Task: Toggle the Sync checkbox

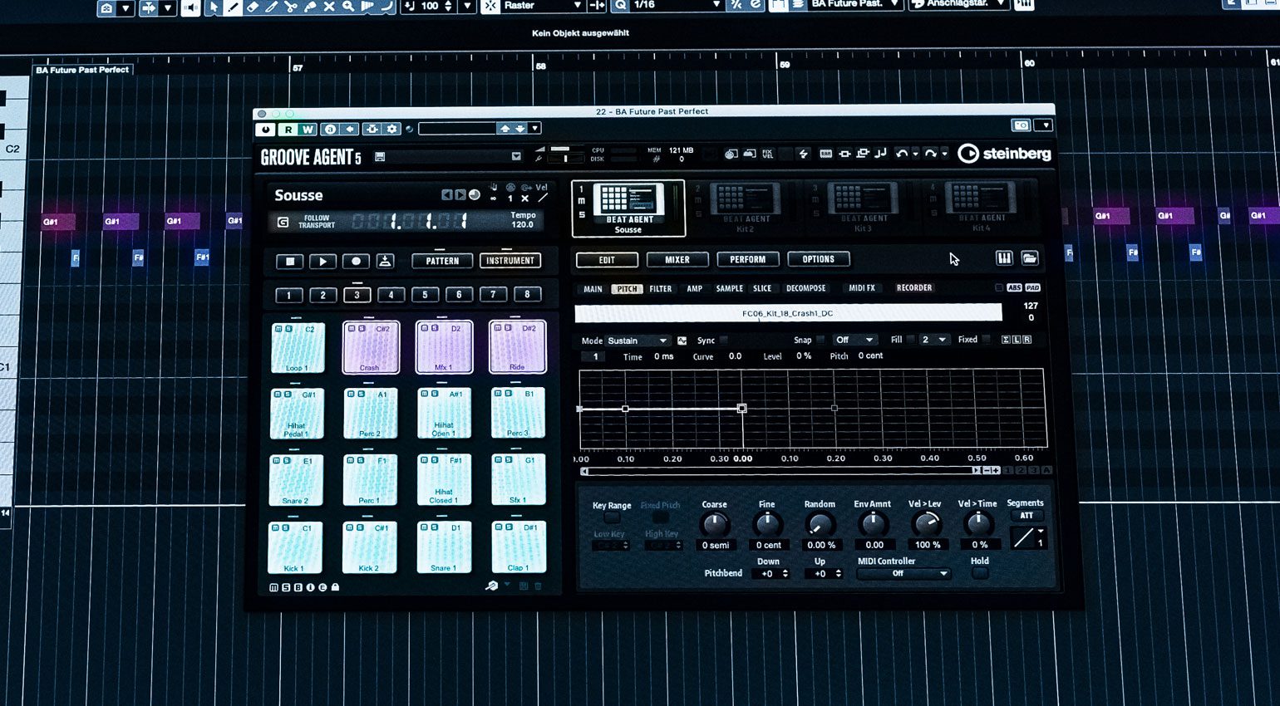Action: tap(723, 341)
